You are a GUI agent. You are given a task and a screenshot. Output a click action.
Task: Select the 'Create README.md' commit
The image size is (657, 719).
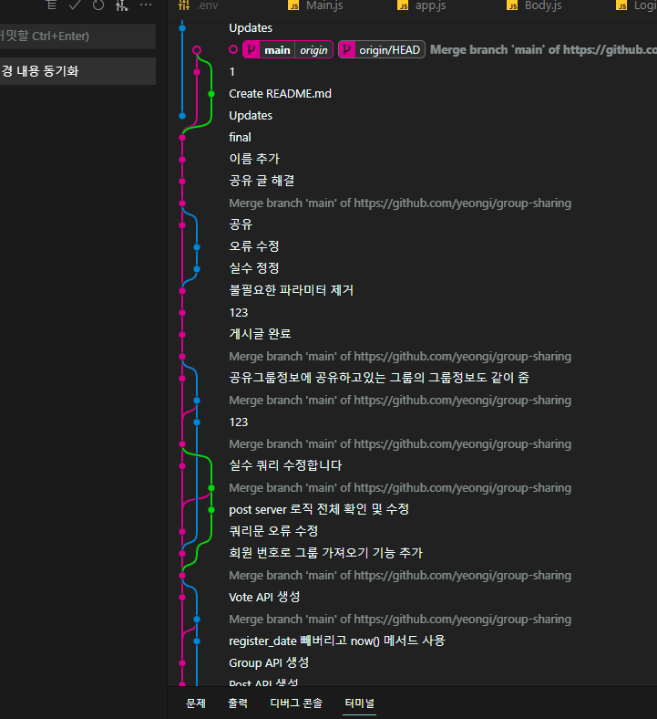(280, 94)
